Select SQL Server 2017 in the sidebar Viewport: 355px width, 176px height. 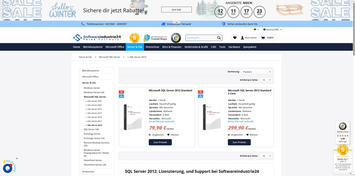coord(93,113)
